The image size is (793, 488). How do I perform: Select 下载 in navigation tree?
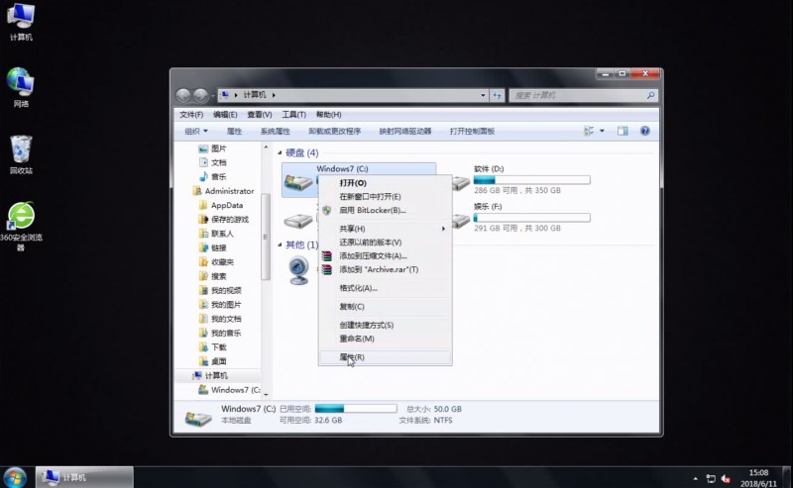(212, 347)
